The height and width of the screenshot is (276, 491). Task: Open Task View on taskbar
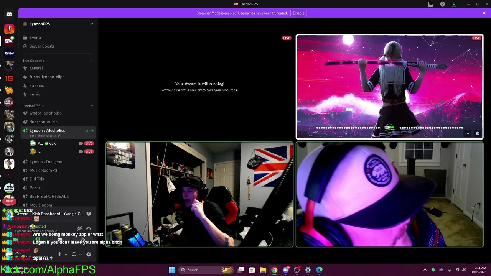point(241,270)
